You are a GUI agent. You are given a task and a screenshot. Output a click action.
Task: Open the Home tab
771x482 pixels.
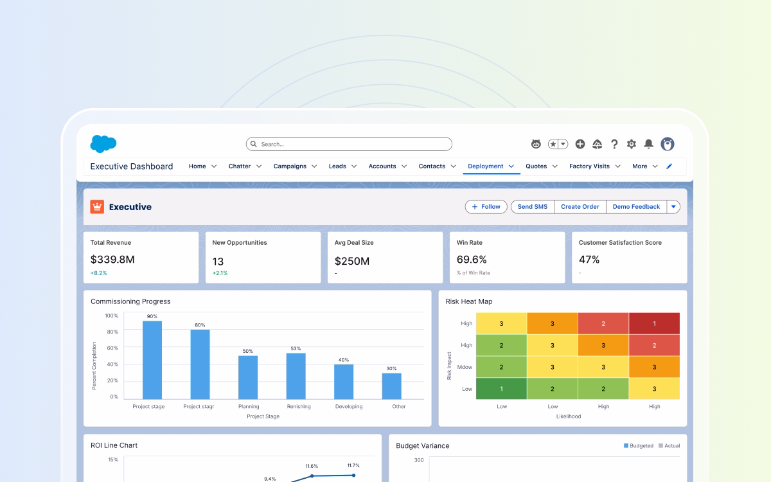point(197,166)
